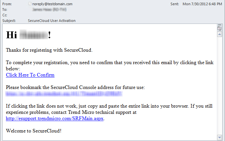Click the Cc field label
Image resolution: width=225 pixels, height=141 pixels.
click(x=5, y=15)
